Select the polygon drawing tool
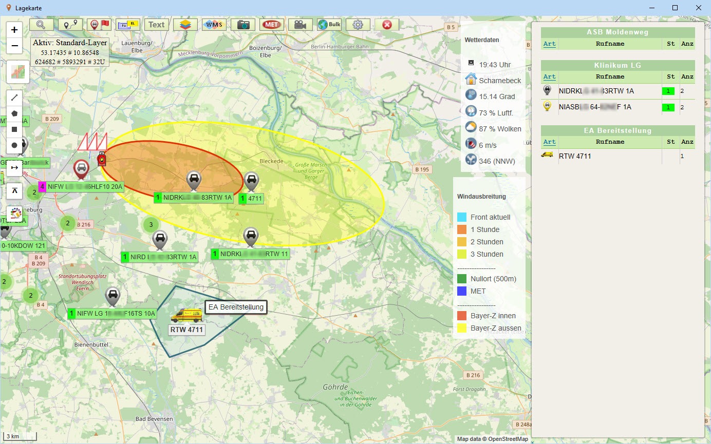 click(x=14, y=113)
